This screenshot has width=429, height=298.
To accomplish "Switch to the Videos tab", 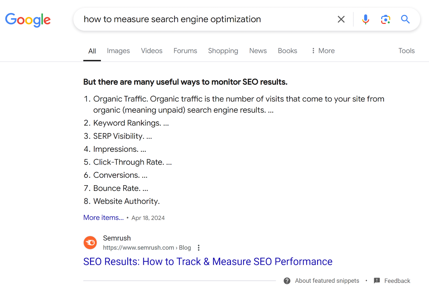I will 152,51.
